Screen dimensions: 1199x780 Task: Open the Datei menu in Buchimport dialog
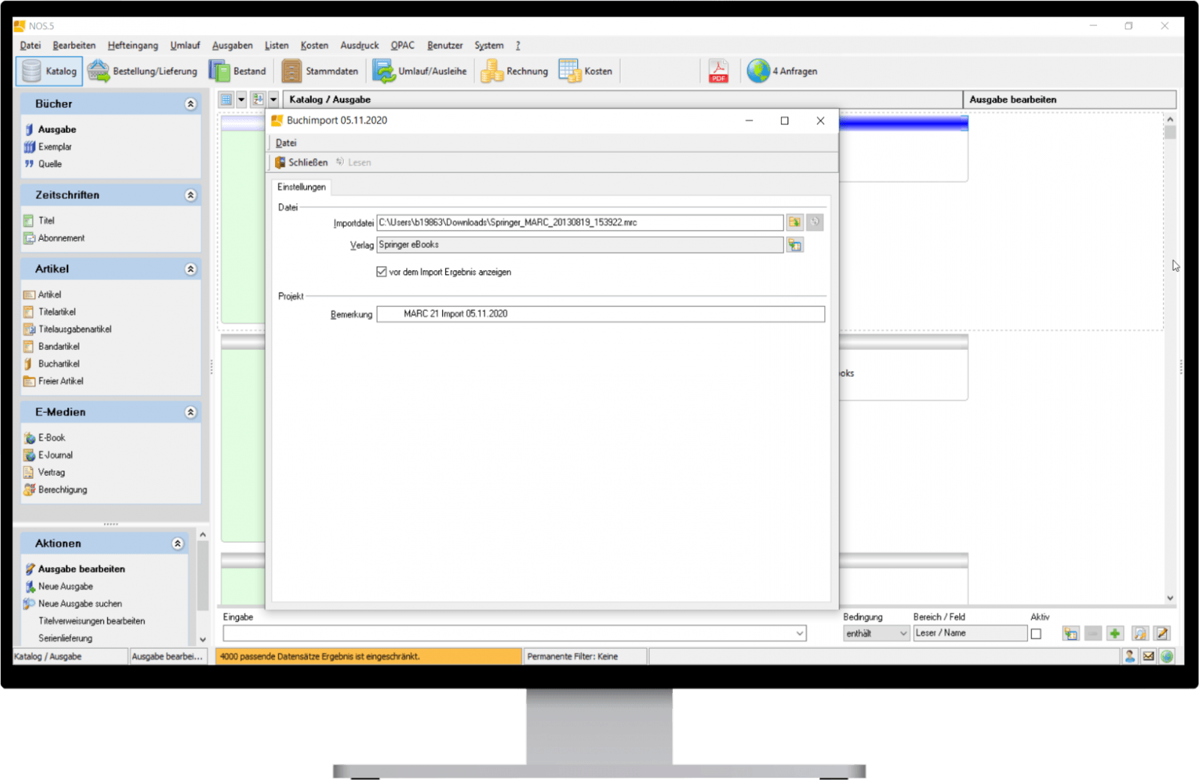[x=286, y=143]
